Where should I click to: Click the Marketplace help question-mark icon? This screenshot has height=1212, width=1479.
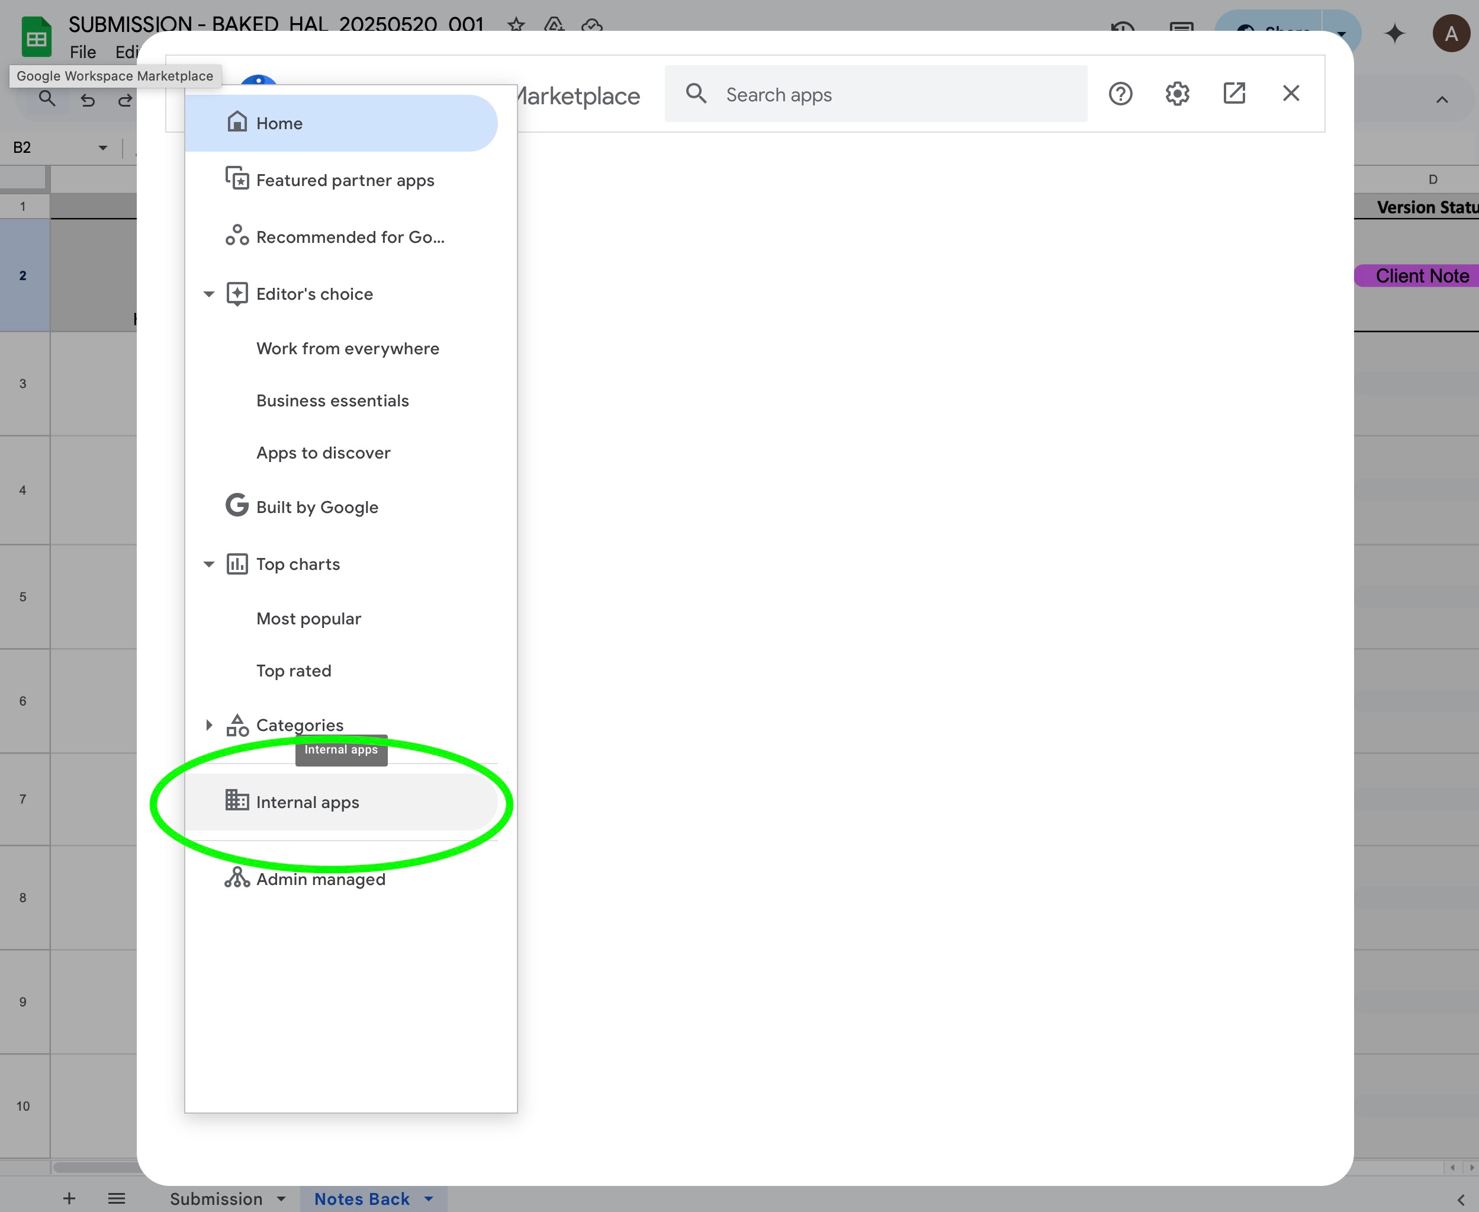[x=1120, y=94]
